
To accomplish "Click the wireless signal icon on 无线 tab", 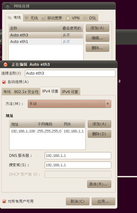I will (x=27, y=18).
